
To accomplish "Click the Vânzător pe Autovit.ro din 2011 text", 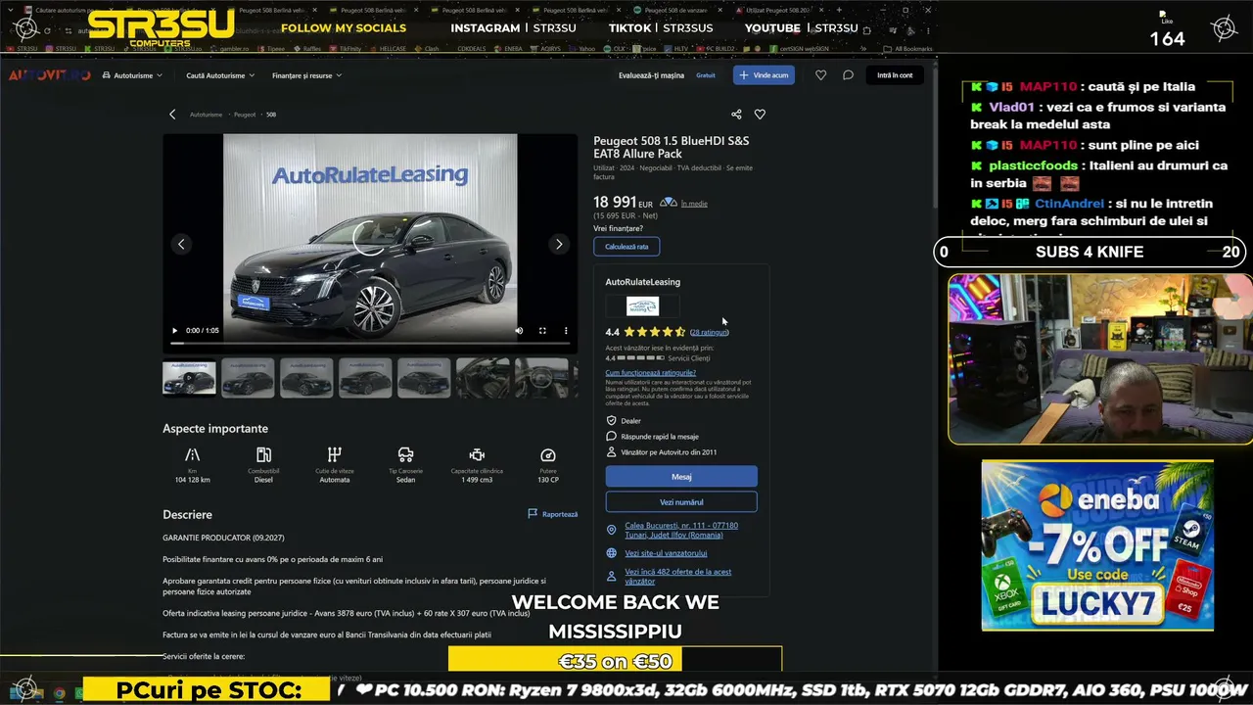I will click(x=669, y=452).
